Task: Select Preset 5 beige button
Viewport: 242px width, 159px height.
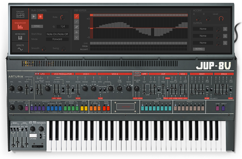Action: tap(191, 108)
